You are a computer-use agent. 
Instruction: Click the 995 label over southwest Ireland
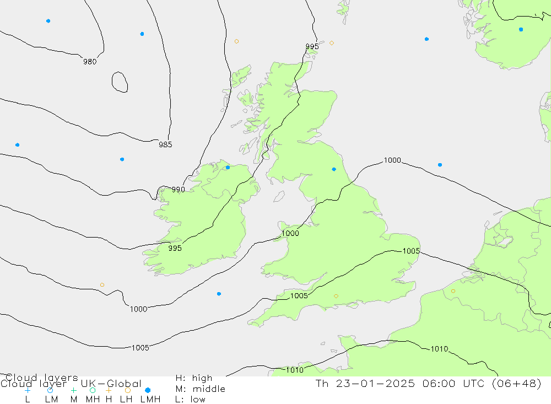[x=175, y=248]
